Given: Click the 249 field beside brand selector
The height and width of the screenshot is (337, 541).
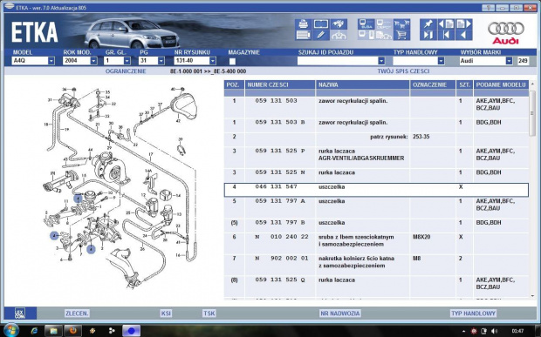Looking at the screenshot, I should tap(523, 61).
